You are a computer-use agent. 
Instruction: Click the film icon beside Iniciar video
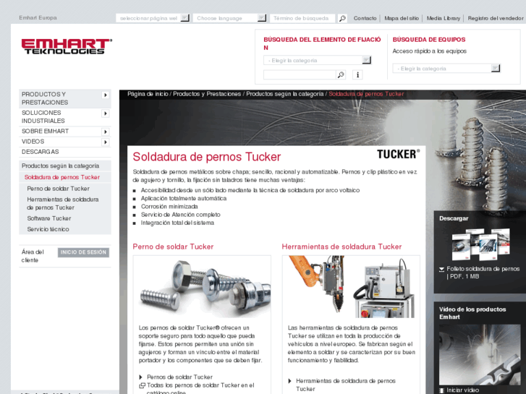(442, 390)
